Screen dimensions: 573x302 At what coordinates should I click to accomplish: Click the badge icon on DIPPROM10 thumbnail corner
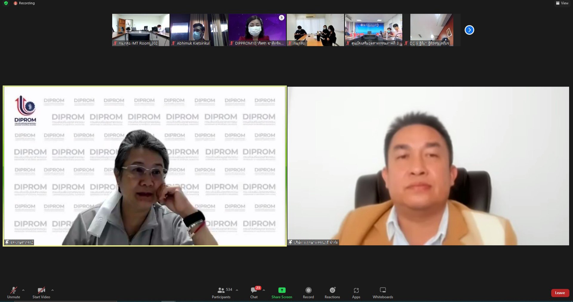[x=281, y=18]
